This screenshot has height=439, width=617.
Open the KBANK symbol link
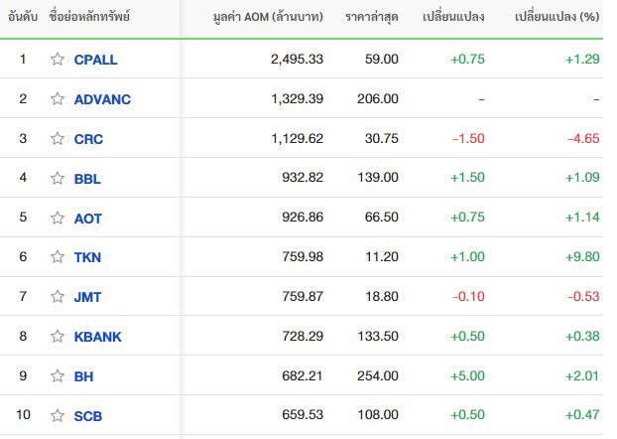pos(97,337)
